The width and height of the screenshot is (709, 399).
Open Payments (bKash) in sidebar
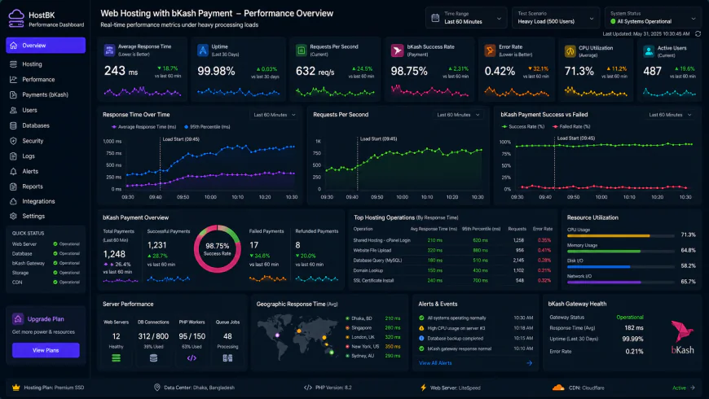click(46, 95)
